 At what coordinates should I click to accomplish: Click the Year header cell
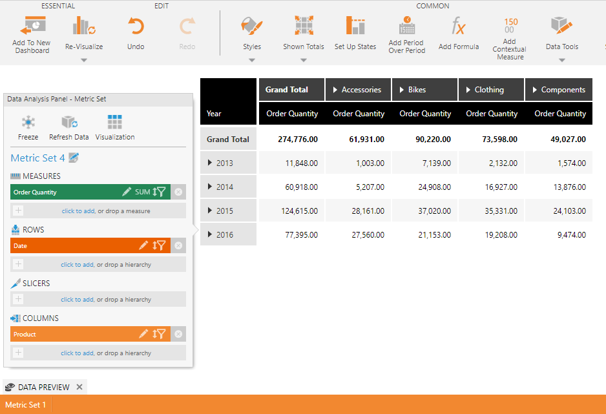[x=228, y=101]
